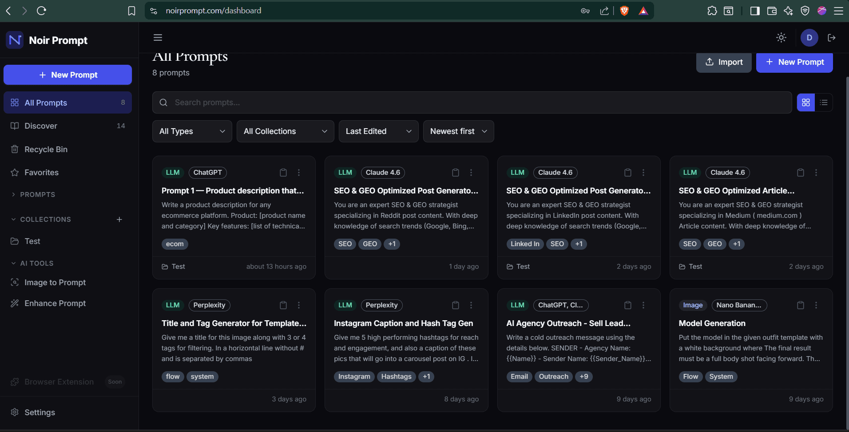
Task: Copy the Reddit SEO & GEO Post Generator prompt
Action: tap(456, 173)
